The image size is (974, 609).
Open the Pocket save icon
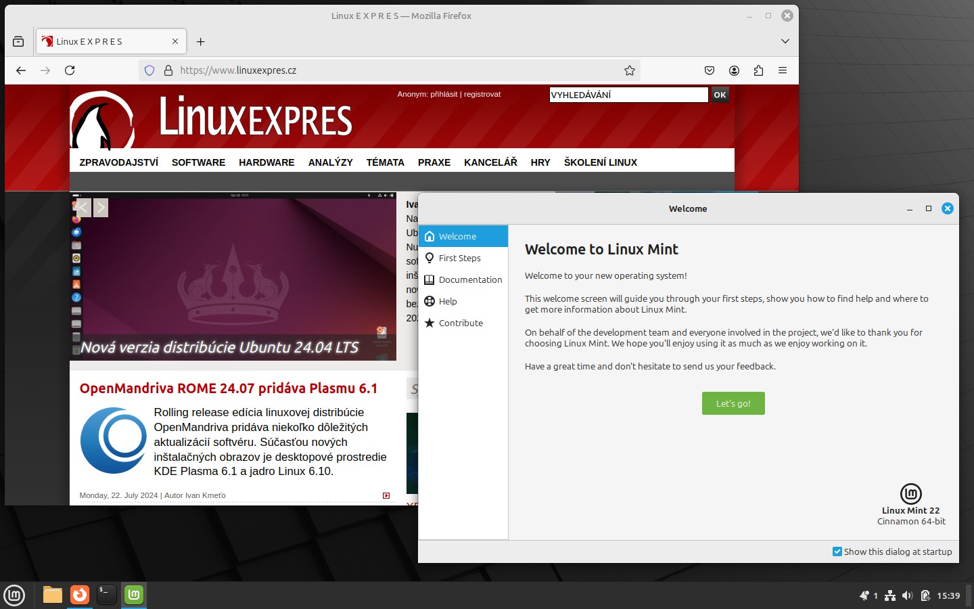coord(710,70)
